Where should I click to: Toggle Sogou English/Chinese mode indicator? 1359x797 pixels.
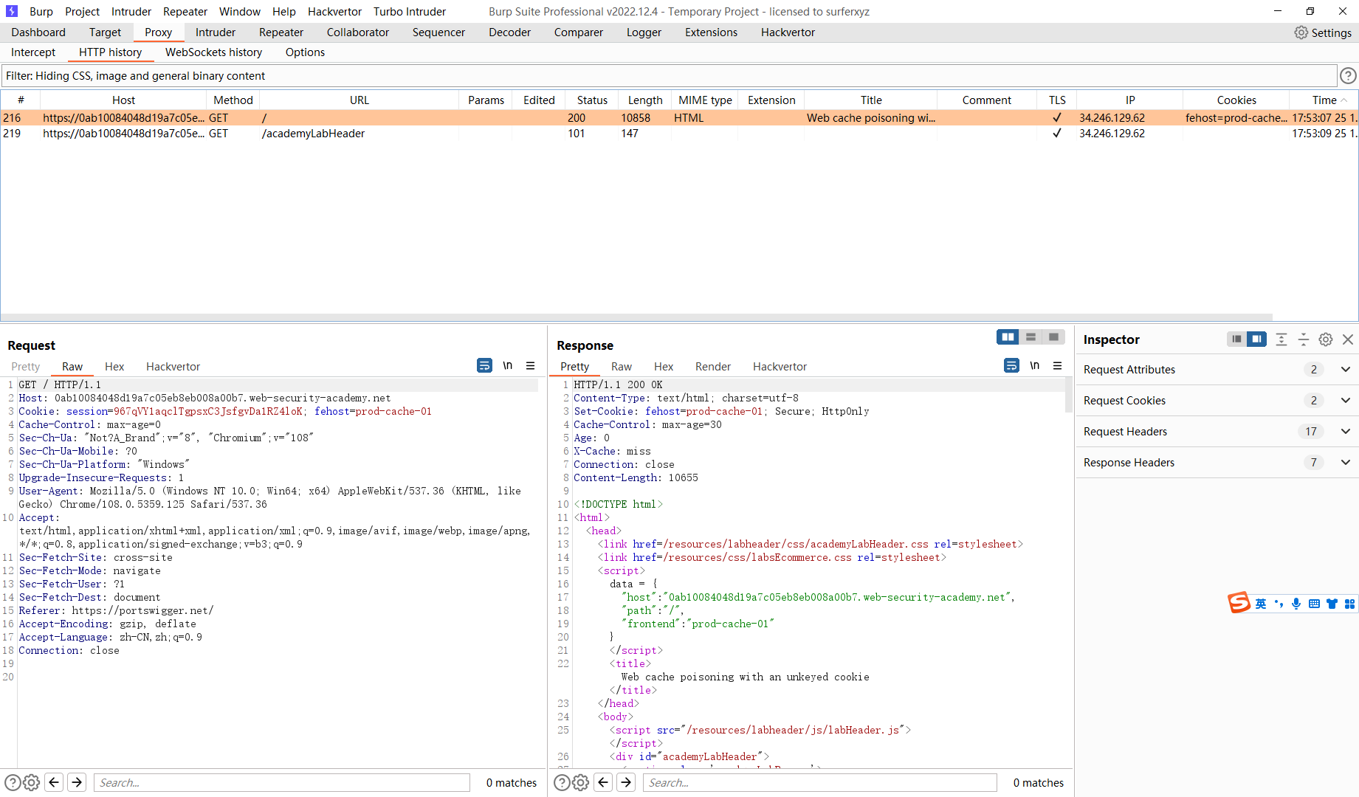click(x=1261, y=604)
